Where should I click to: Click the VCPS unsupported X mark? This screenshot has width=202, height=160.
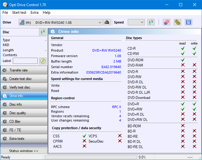[x=120, y=136]
